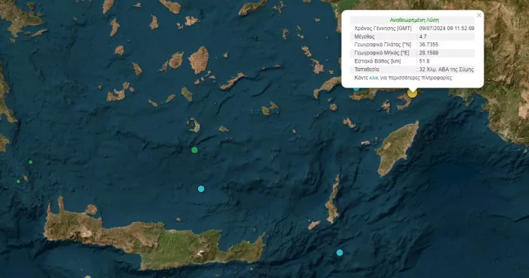Click the large green earthquake marker south of Santorini
This screenshot has width=529, height=278.
point(194,150)
